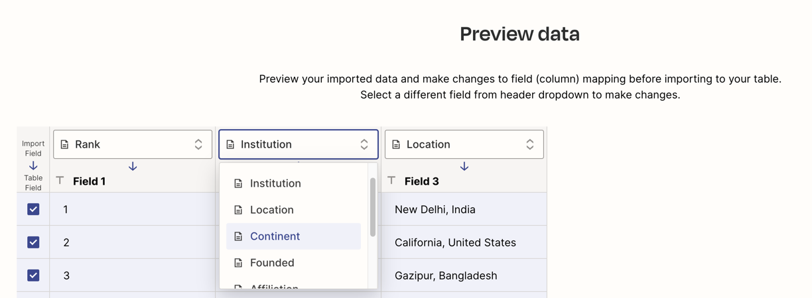
Task: Click the Import Field label
Action: pos(33,148)
